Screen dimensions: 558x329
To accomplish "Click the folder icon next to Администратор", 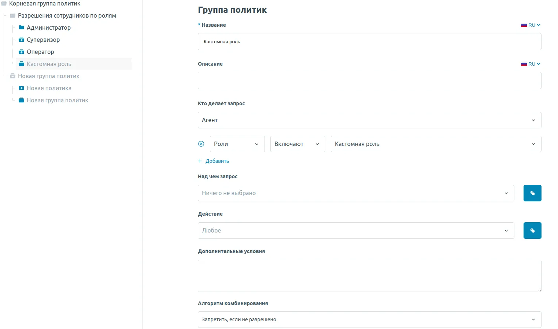I will click(21, 28).
